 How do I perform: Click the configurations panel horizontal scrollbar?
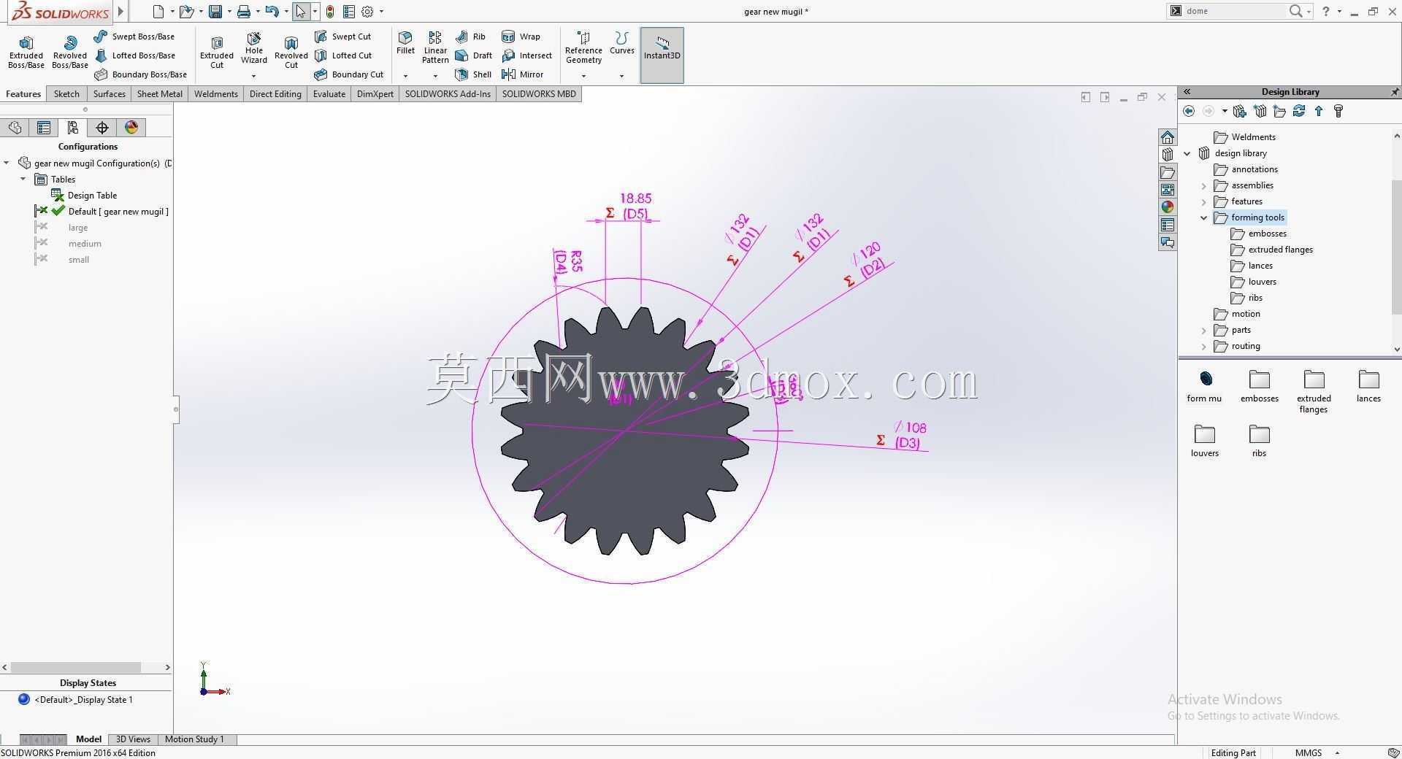click(x=76, y=667)
